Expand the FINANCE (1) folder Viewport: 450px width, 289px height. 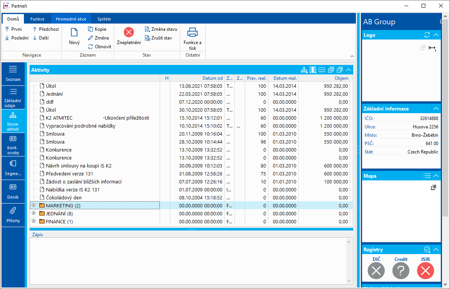[x=34, y=221]
